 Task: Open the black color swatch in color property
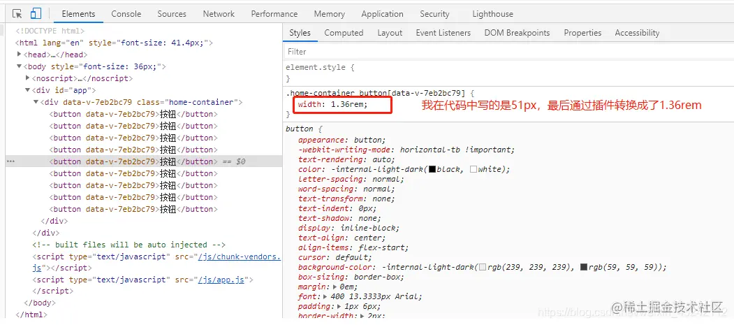point(432,170)
